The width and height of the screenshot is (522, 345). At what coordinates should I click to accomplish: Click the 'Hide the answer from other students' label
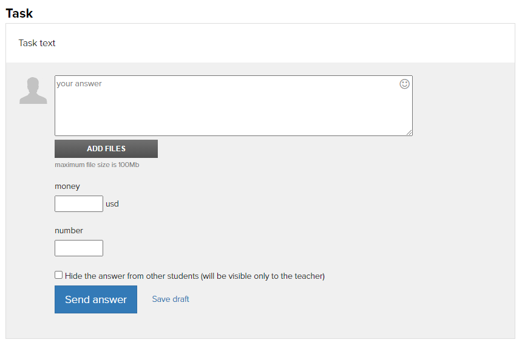132,276
